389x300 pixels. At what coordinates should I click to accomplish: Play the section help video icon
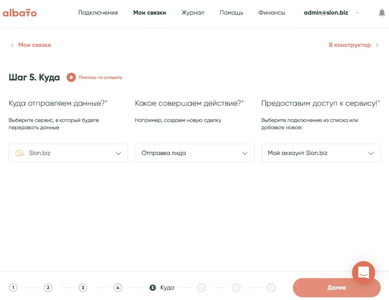[71, 77]
